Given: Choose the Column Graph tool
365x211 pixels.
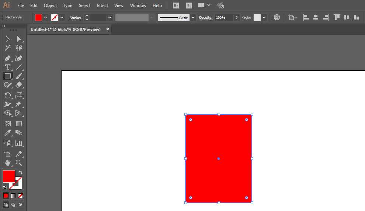Looking at the screenshot, I should click(19, 143).
